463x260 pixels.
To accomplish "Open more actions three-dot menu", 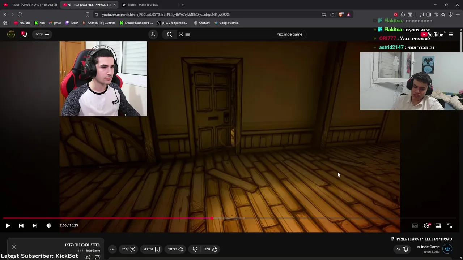I will tap(112, 249).
